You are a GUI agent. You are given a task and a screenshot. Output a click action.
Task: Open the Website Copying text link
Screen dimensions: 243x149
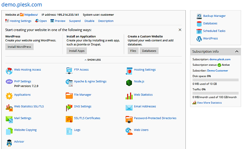[x=25, y=130]
